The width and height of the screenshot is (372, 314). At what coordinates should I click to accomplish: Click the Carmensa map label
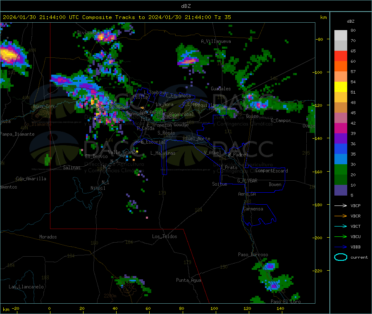pos(253,209)
